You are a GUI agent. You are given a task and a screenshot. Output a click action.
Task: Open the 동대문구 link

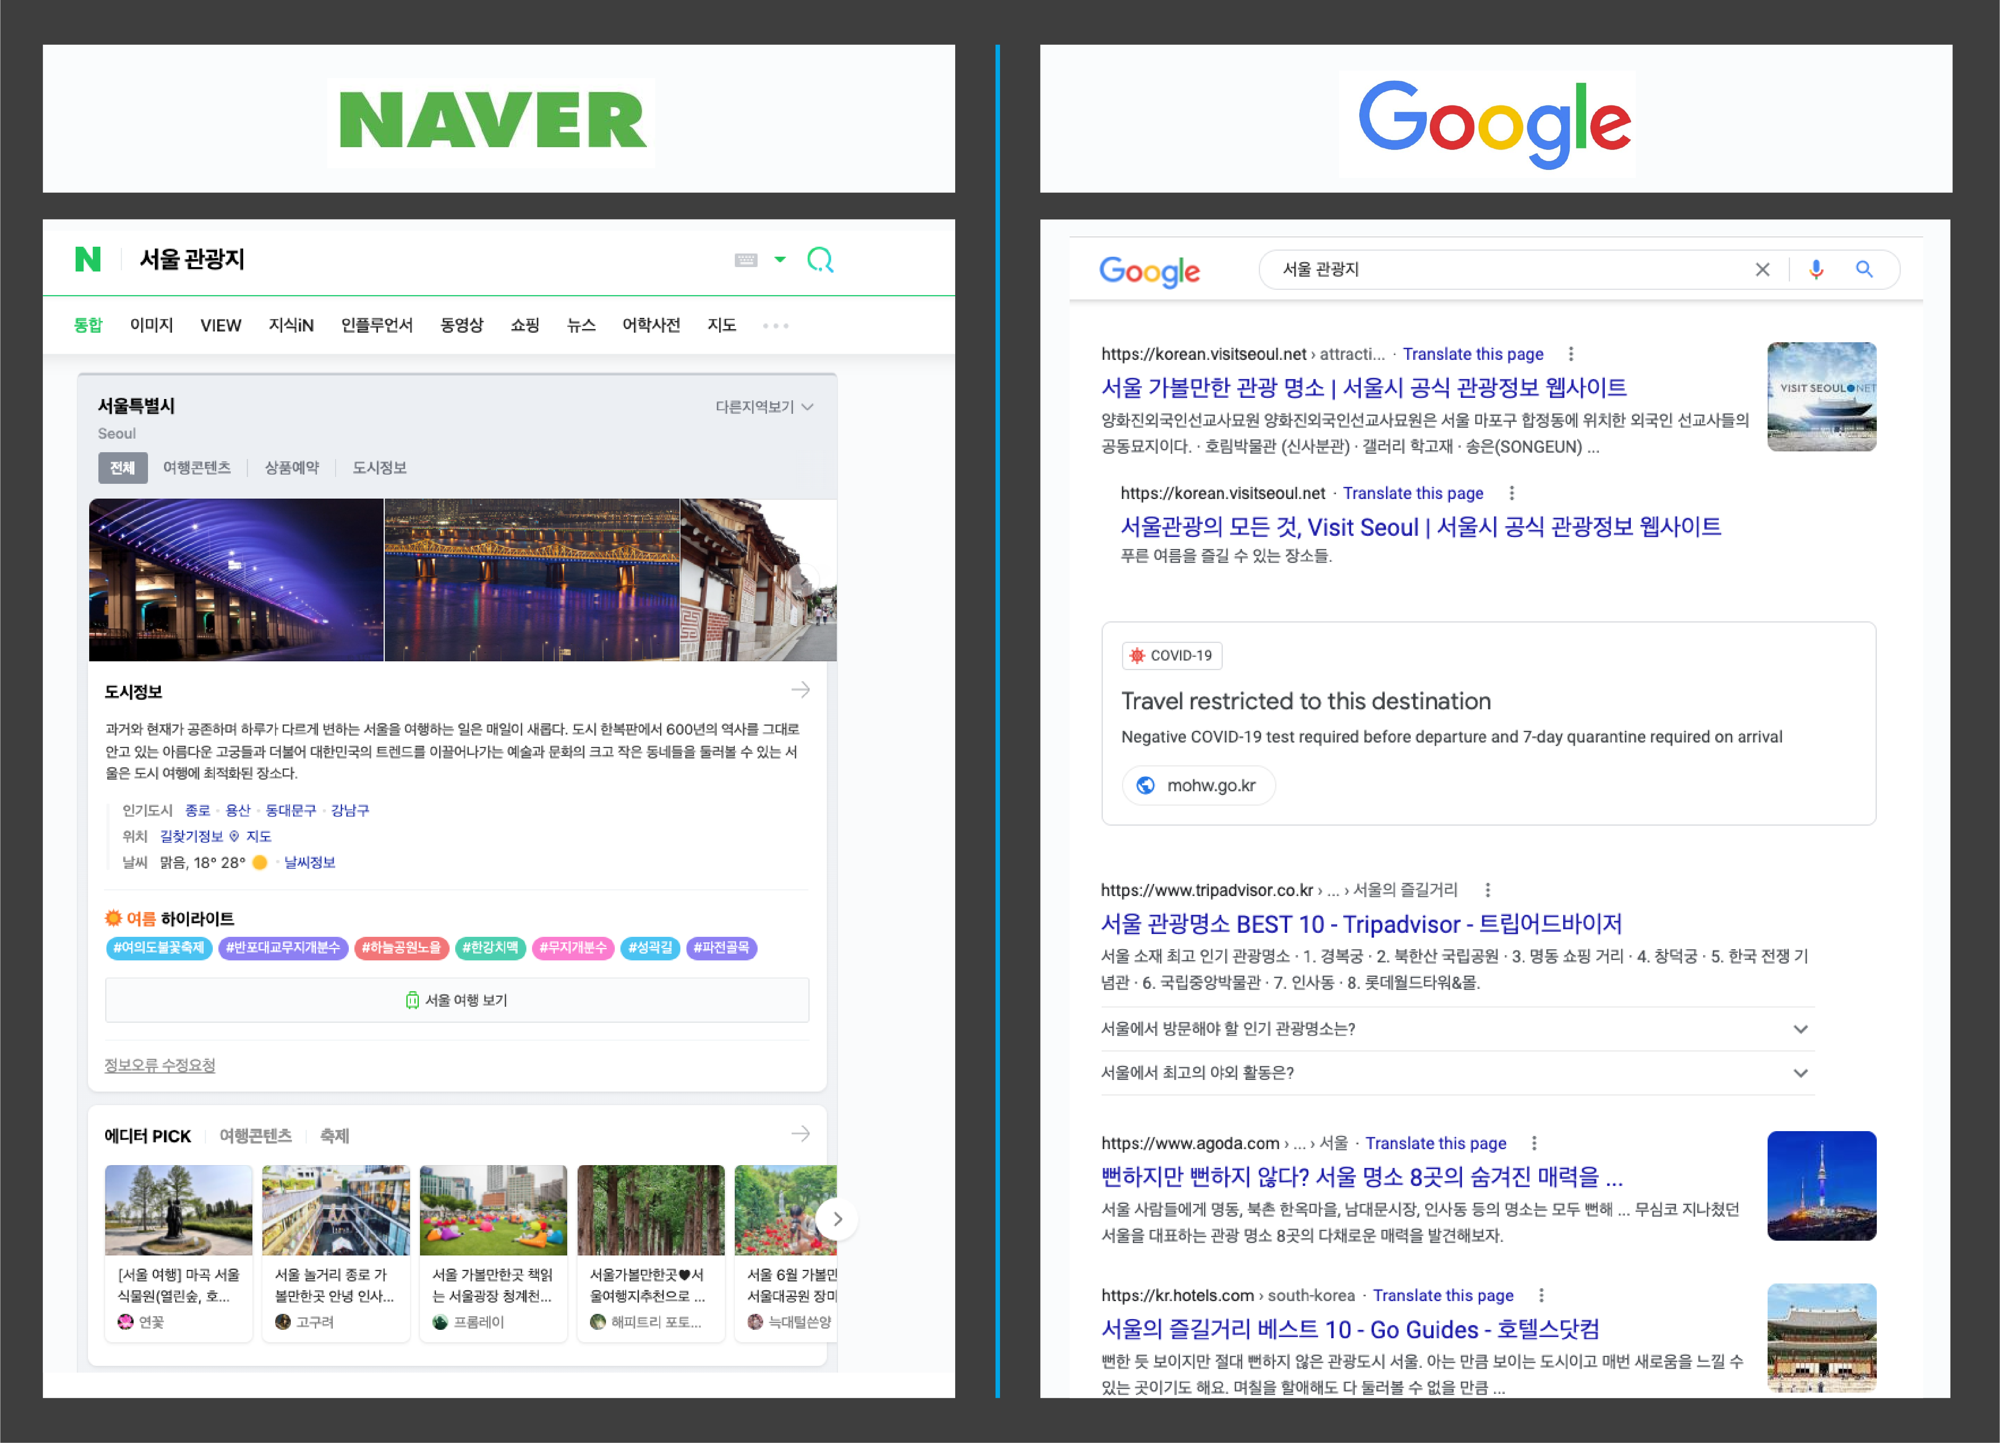291,810
